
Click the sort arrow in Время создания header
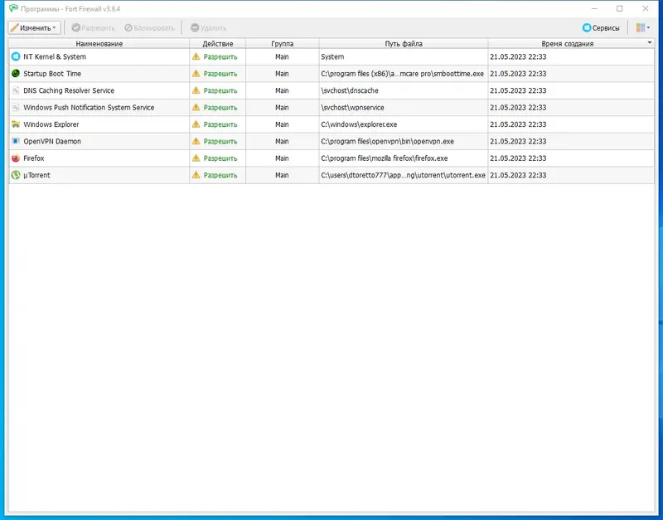coord(650,42)
